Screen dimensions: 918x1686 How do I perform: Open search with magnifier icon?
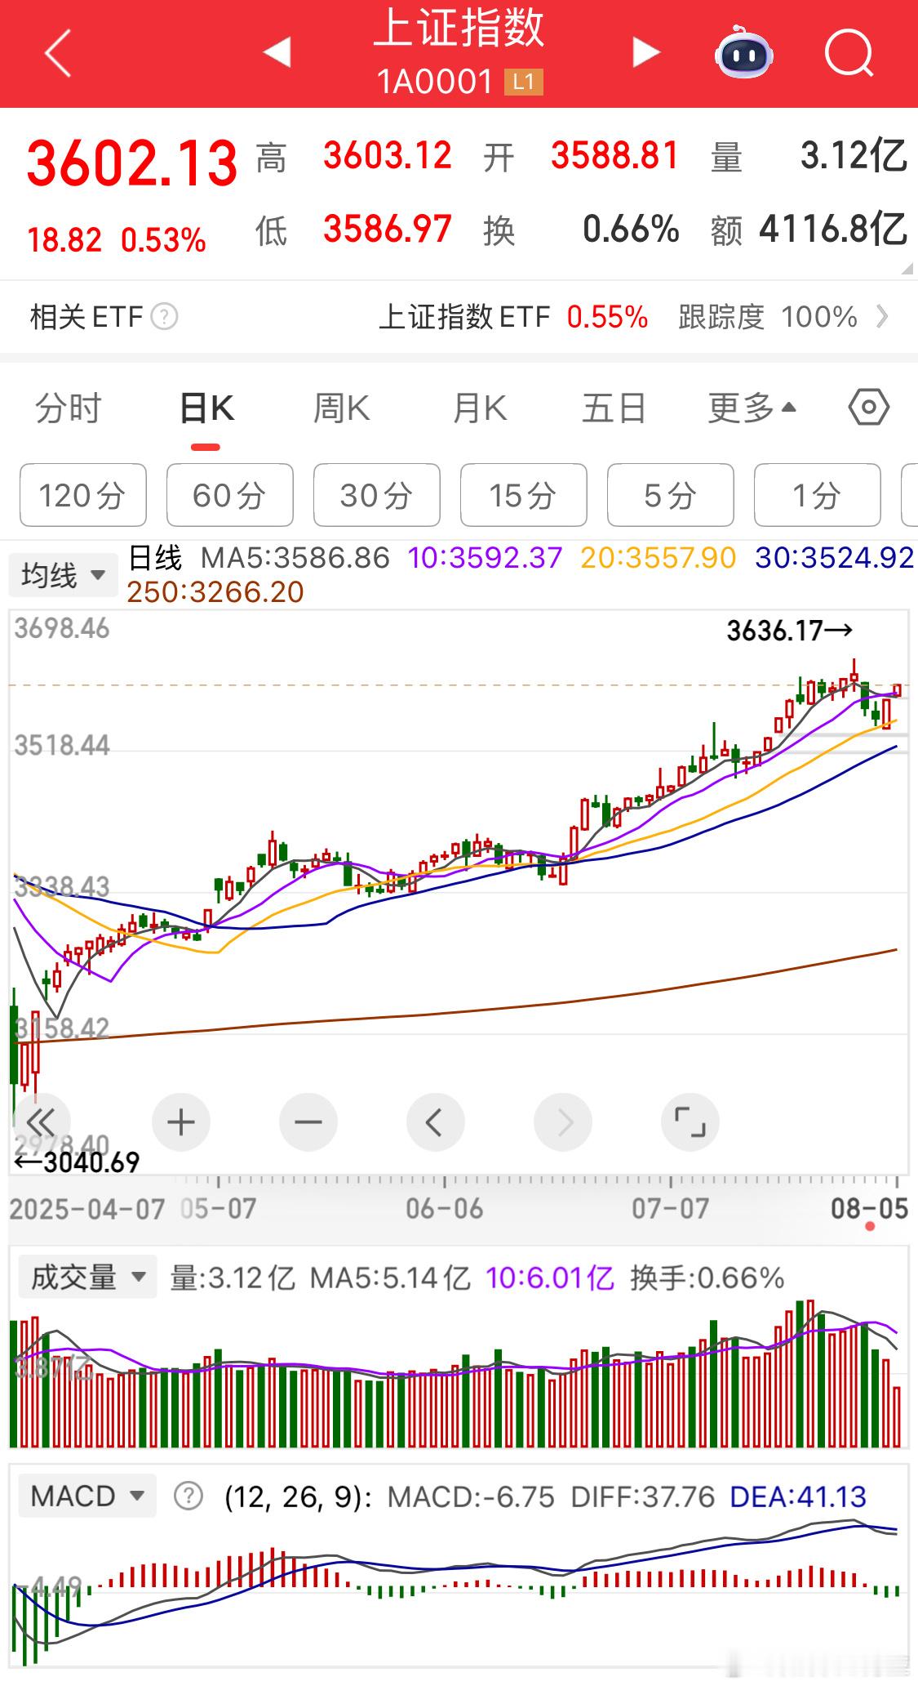pyautogui.click(x=849, y=53)
